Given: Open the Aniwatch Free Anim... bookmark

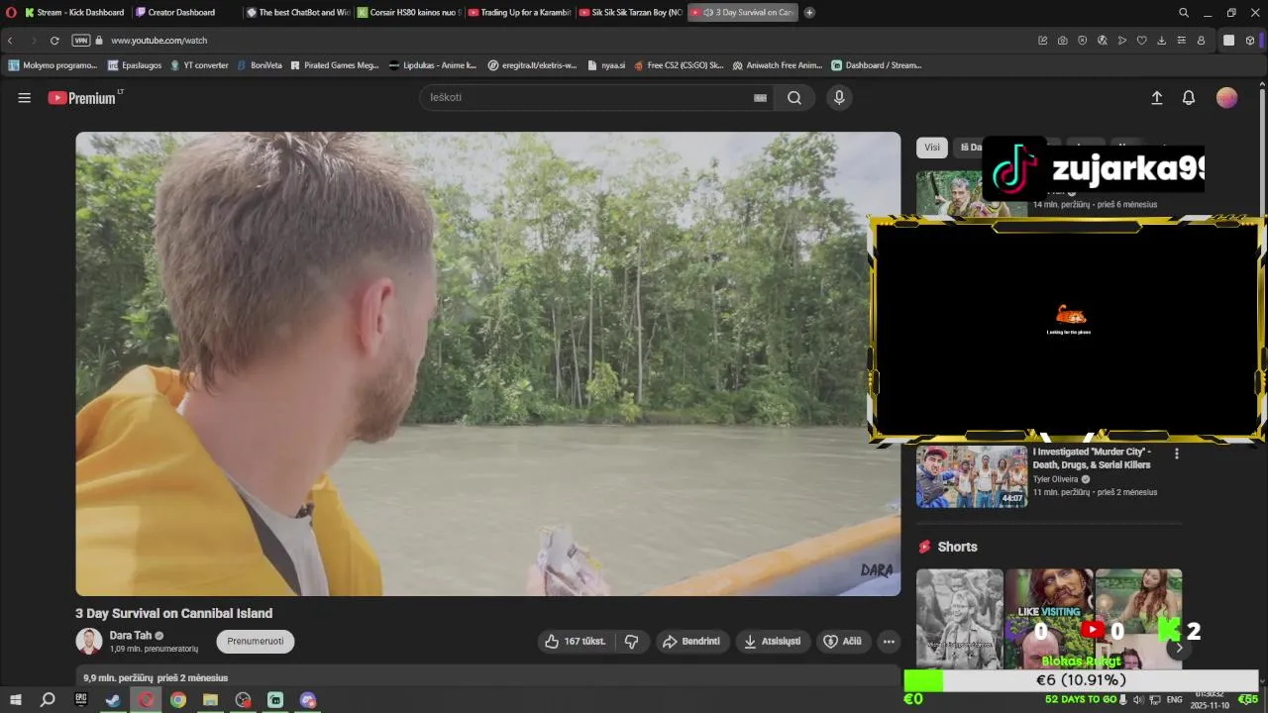Looking at the screenshot, I should pos(777,65).
